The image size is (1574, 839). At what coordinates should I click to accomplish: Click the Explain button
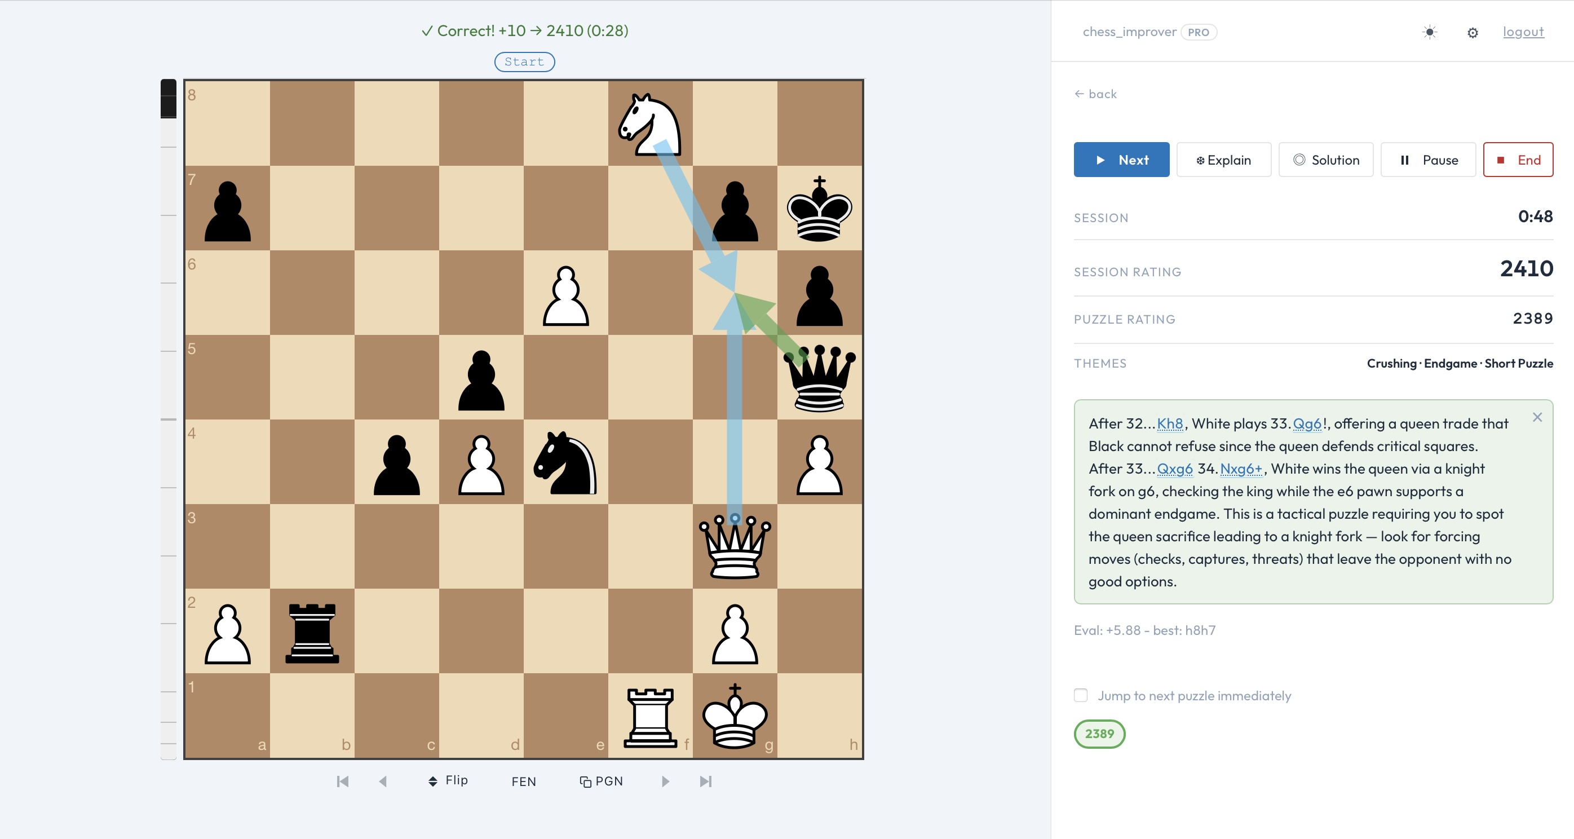pyautogui.click(x=1224, y=160)
